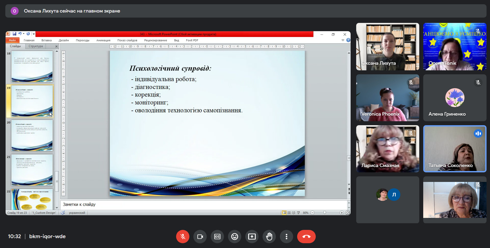Open the emoji reactions button
This screenshot has height=248, width=490.
(x=235, y=237)
